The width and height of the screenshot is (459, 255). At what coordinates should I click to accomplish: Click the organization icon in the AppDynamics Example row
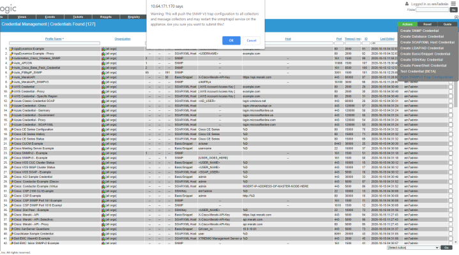(x=103, y=49)
